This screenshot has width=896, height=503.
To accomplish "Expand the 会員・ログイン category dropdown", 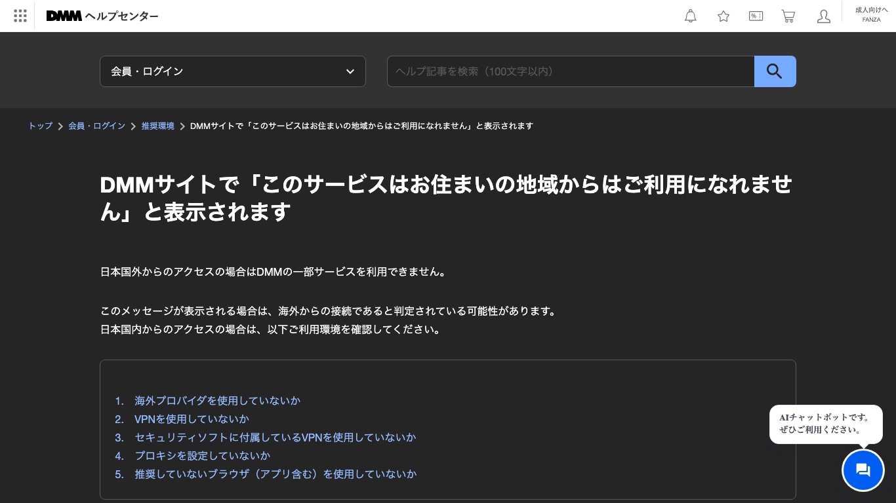I will coord(233,71).
